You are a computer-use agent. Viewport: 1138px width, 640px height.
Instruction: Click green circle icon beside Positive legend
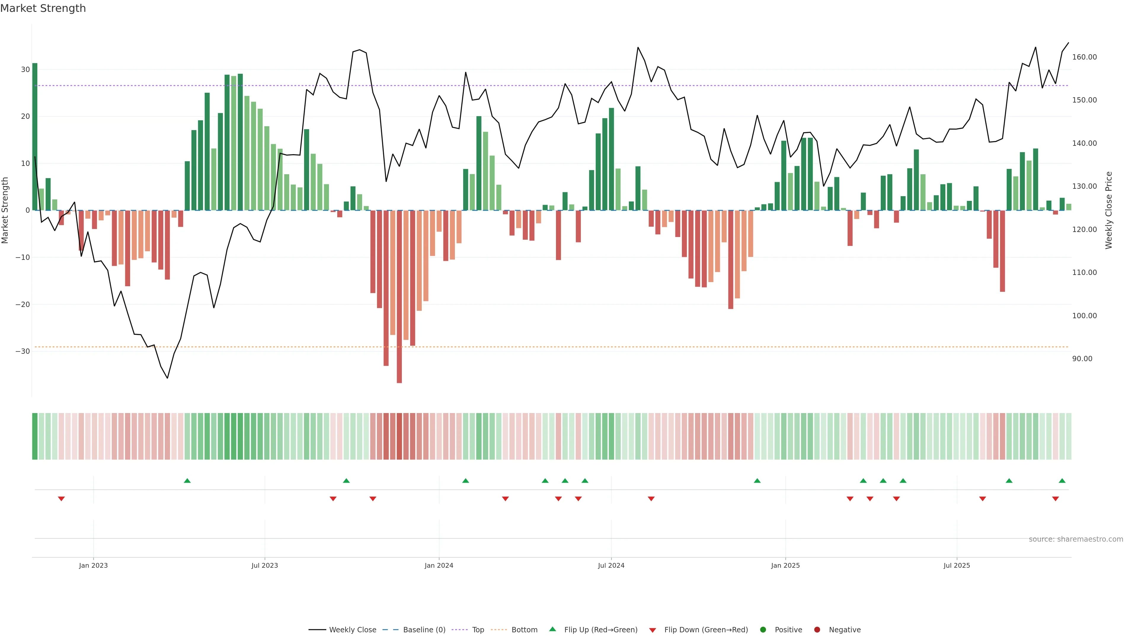[x=763, y=630]
